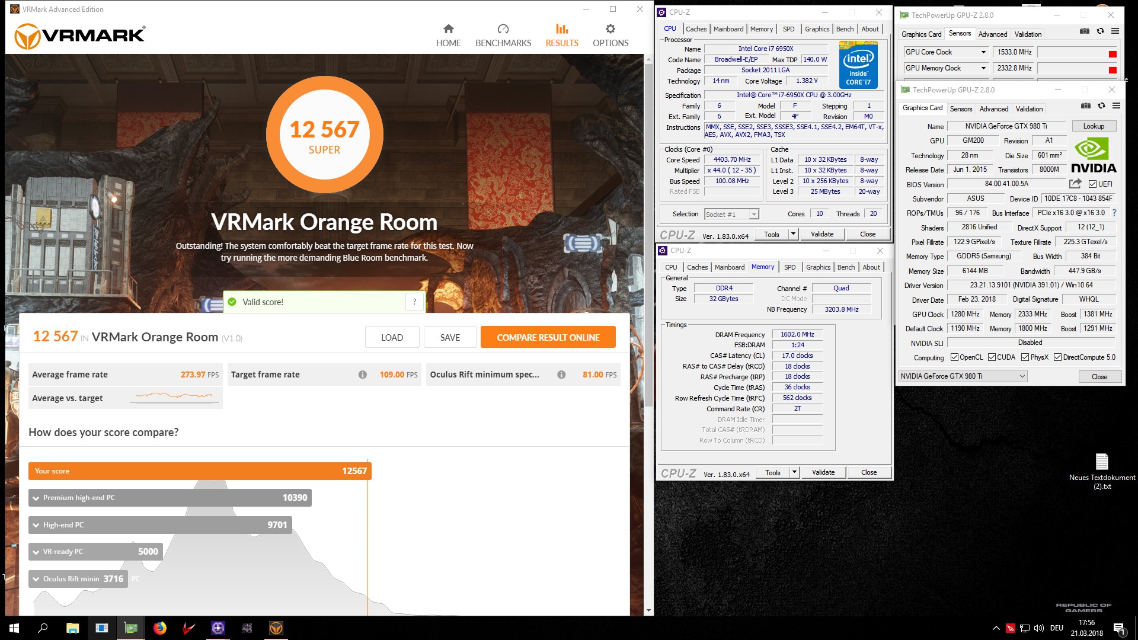Click taskbar search magnifier icon
Viewport: 1138px width, 640px height.
tap(43, 628)
